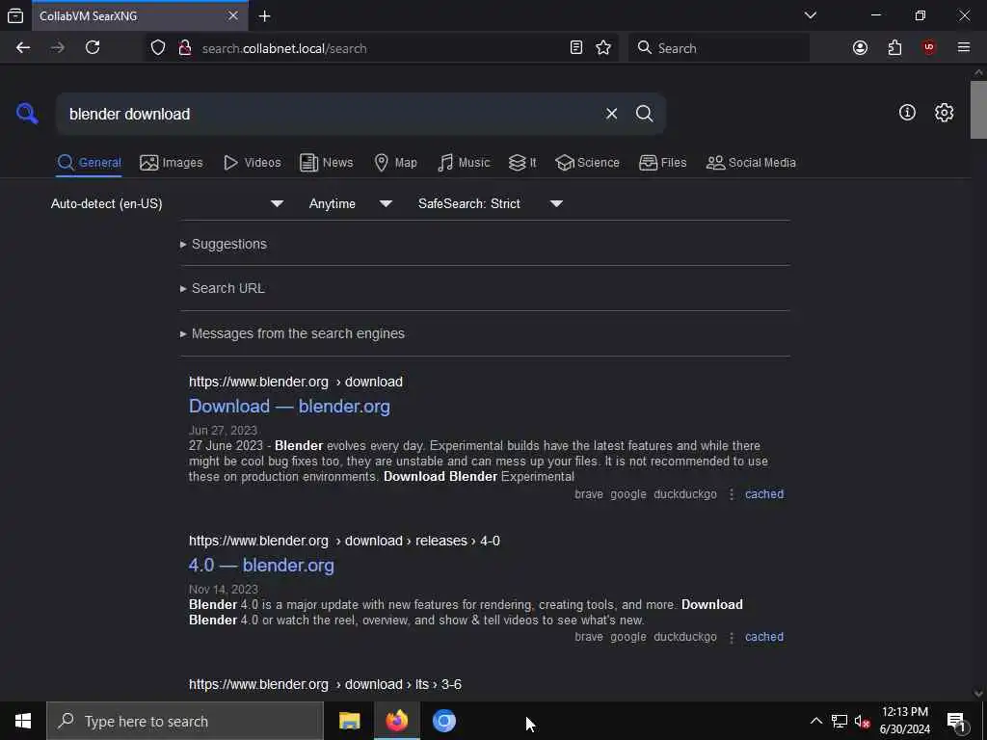The width and height of the screenshot is (987, 740).
Task: Open the language Auto-detect dropdown
Action: (x=167, y=204)
